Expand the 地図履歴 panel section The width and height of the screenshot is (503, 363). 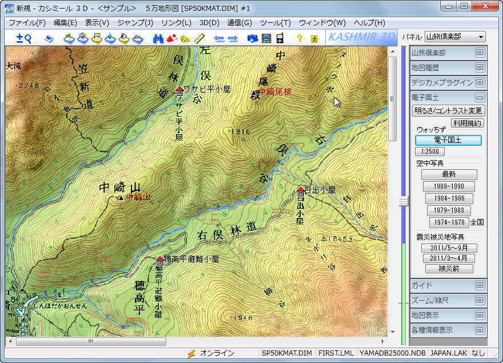click(480, 67)
